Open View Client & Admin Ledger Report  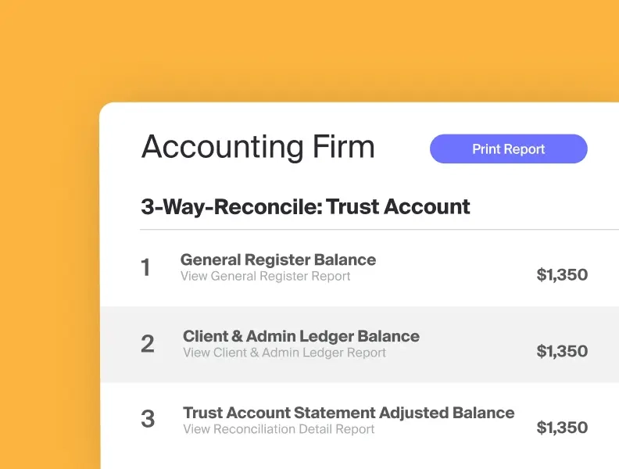tap(284, 353)
